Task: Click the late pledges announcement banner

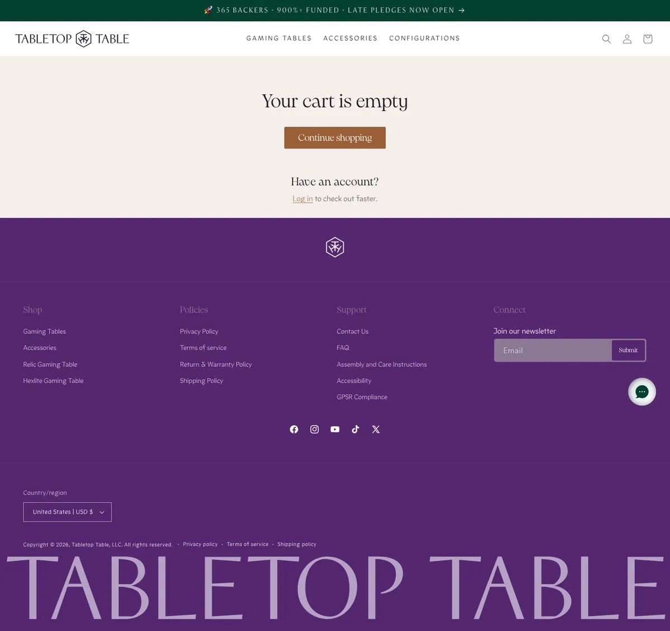Action: coord(335,11)
